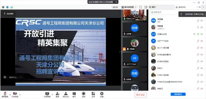Screen dimensions: 206x99
Task: Start recording with the Record icon
Action: tap(83, 94)
